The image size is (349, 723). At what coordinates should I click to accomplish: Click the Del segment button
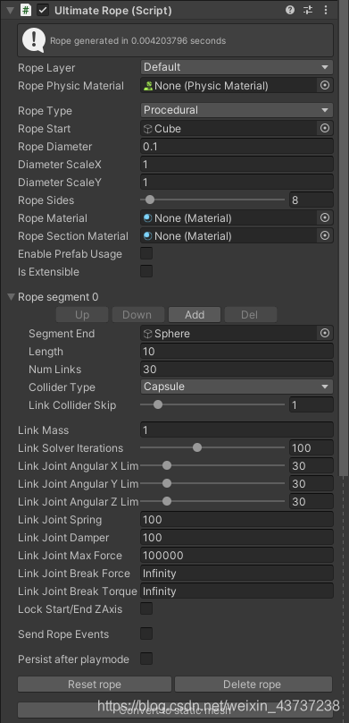pos(251,314)
